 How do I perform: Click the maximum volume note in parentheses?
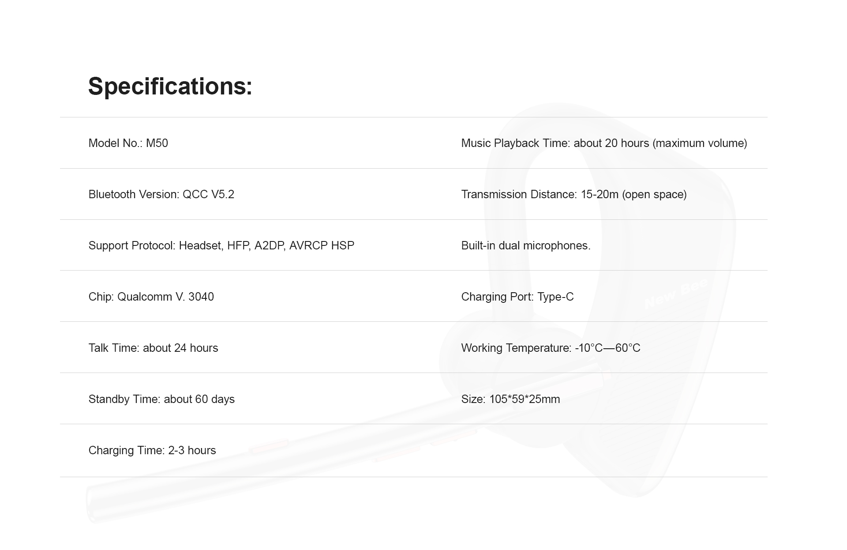(x=700, y=143)
